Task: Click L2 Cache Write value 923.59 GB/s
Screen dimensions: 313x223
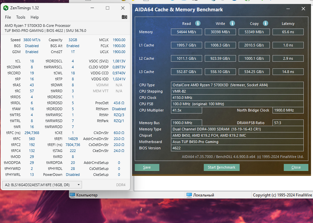Action: point(220,58)
